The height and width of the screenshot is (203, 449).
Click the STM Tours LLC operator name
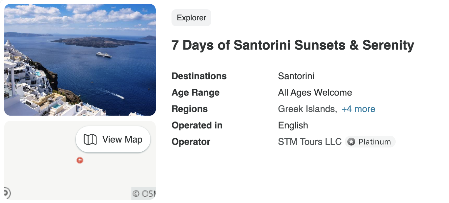point(310,142)
